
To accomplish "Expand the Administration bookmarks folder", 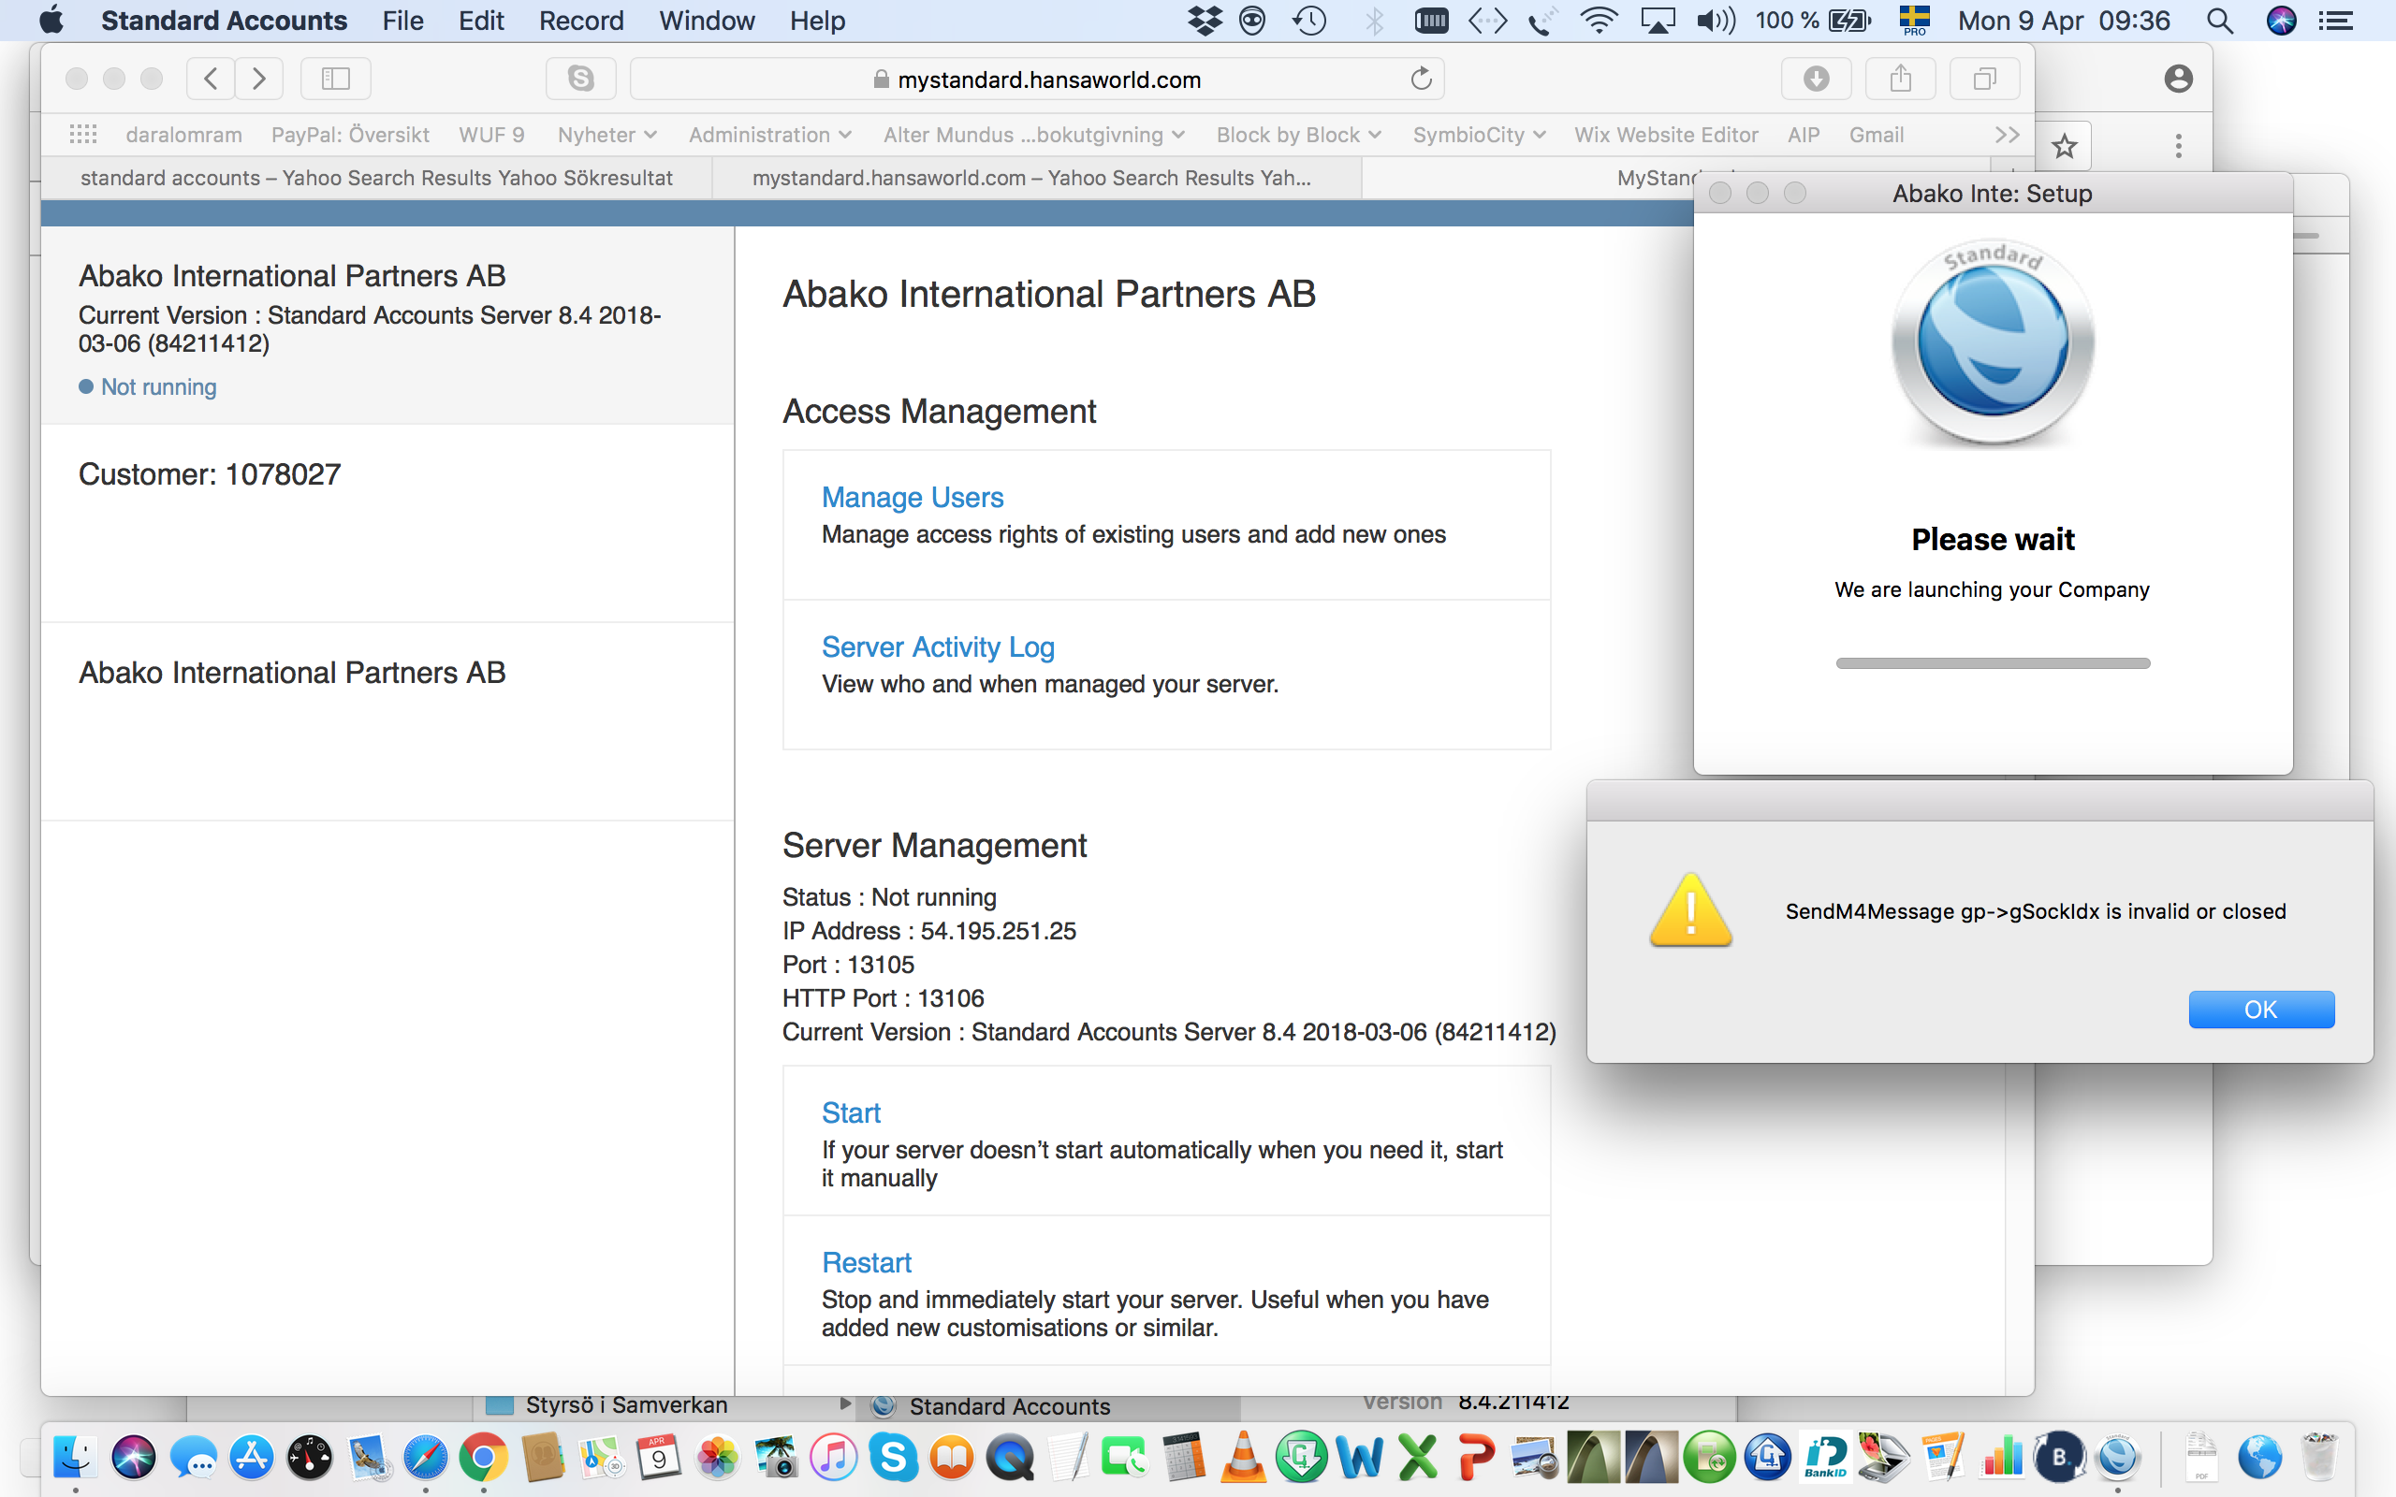I will coord(769,135).
